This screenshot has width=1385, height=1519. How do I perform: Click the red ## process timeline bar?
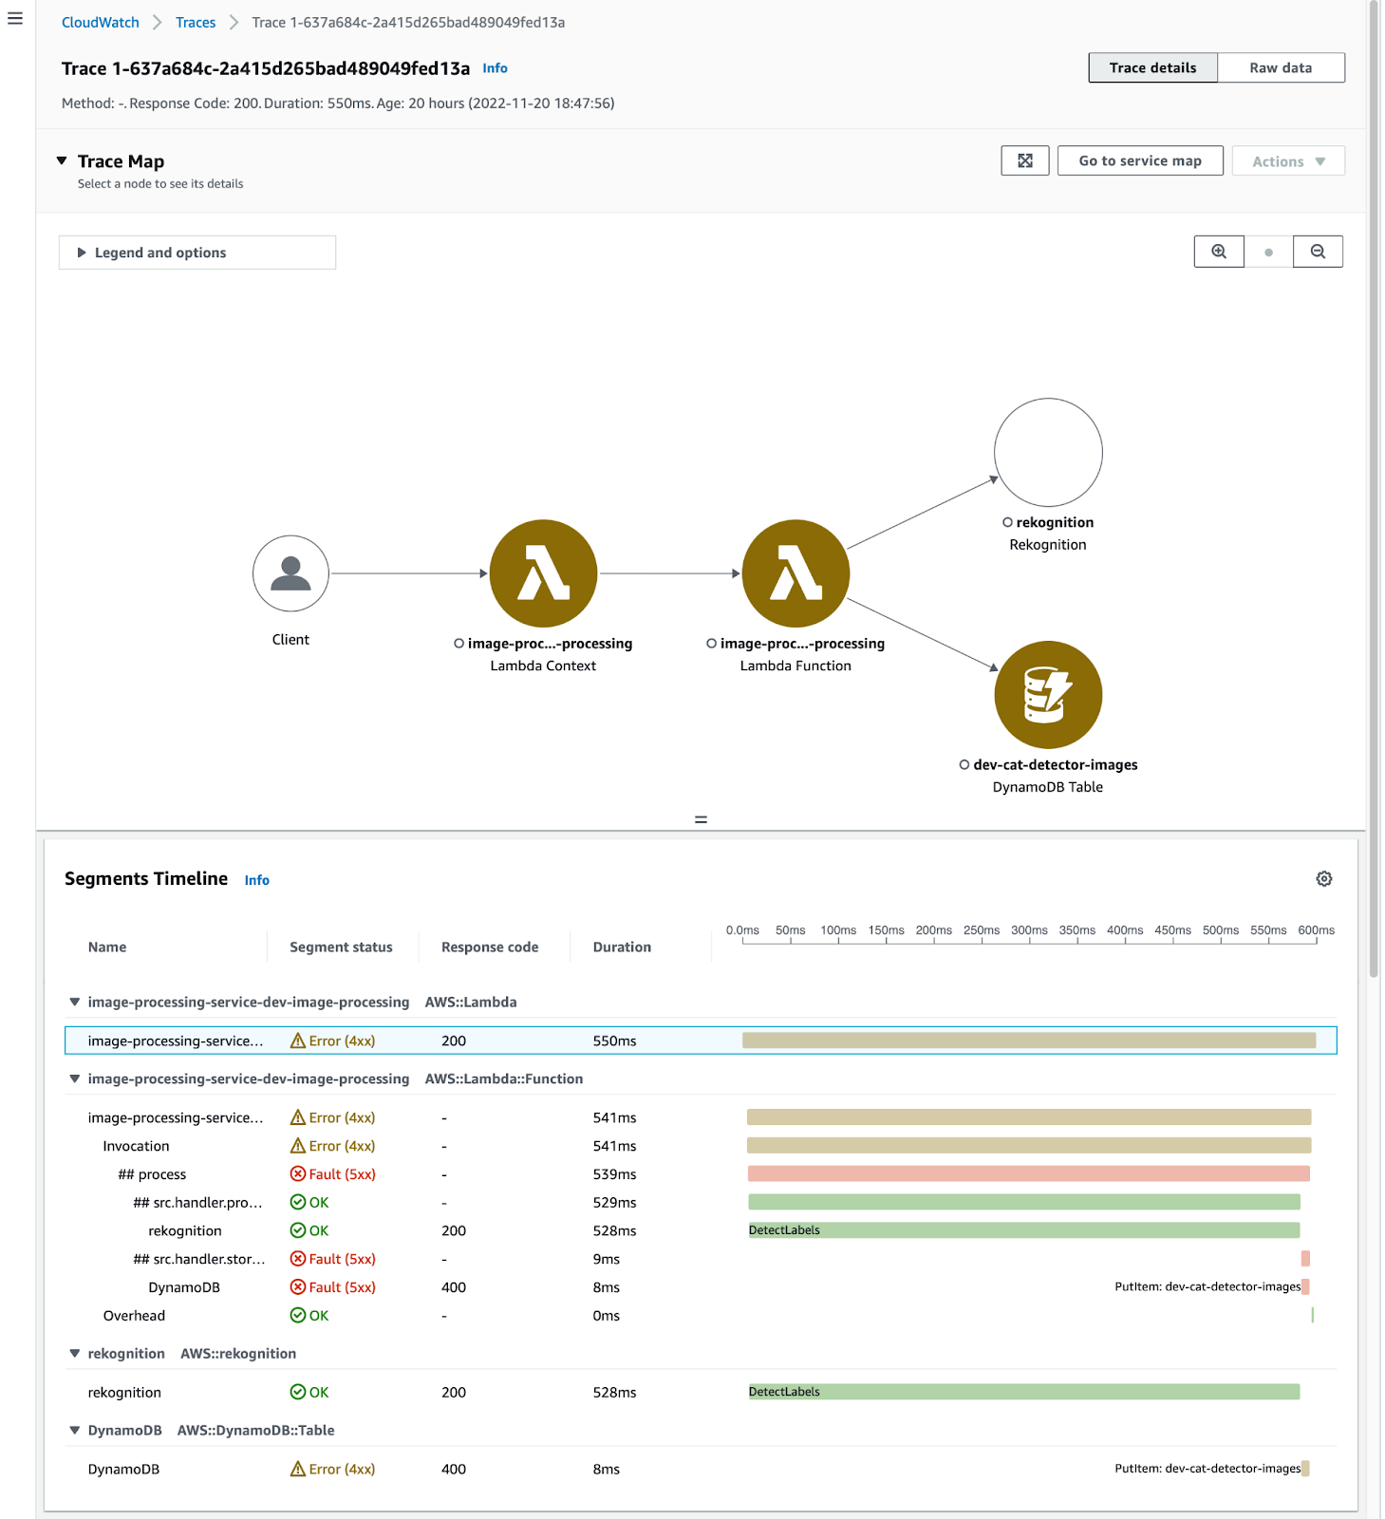tap(1029, 1174)
